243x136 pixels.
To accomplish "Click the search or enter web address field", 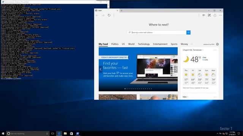I will pyautogui.click(x=157, y=32).
